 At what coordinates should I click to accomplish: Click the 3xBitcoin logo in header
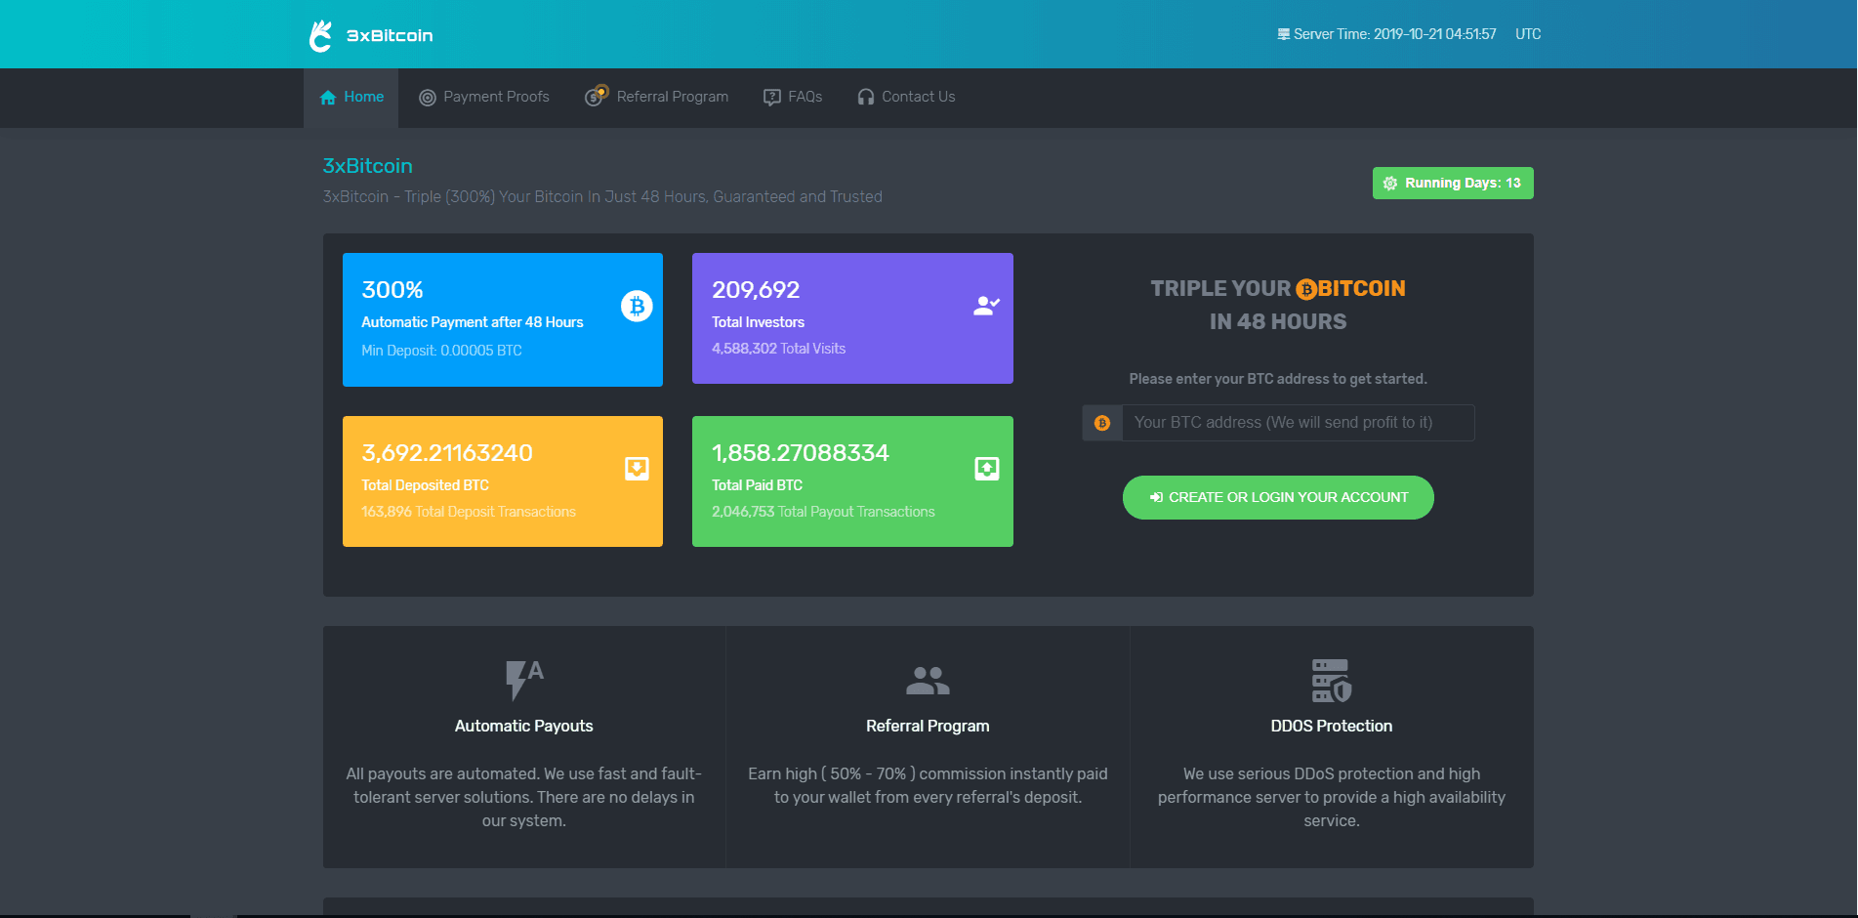[370, 35]
